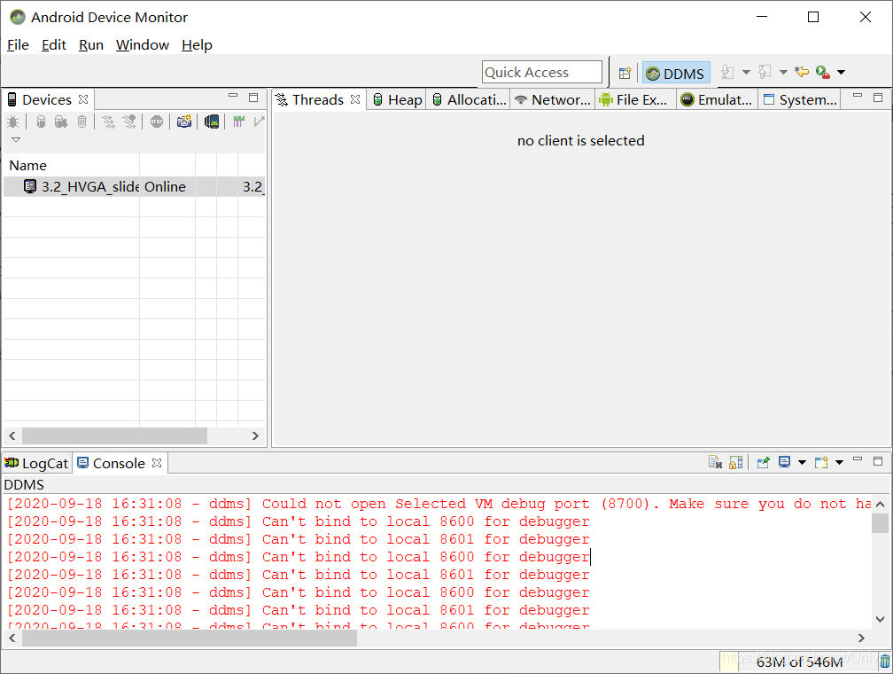Close the Devices tab

pyautogui.click(x=83, y=99)
